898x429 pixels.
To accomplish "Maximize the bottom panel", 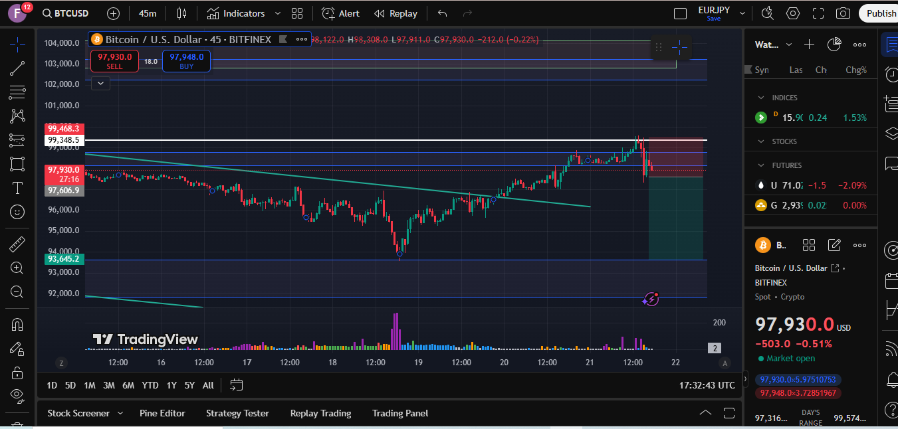I will [729, 413].
